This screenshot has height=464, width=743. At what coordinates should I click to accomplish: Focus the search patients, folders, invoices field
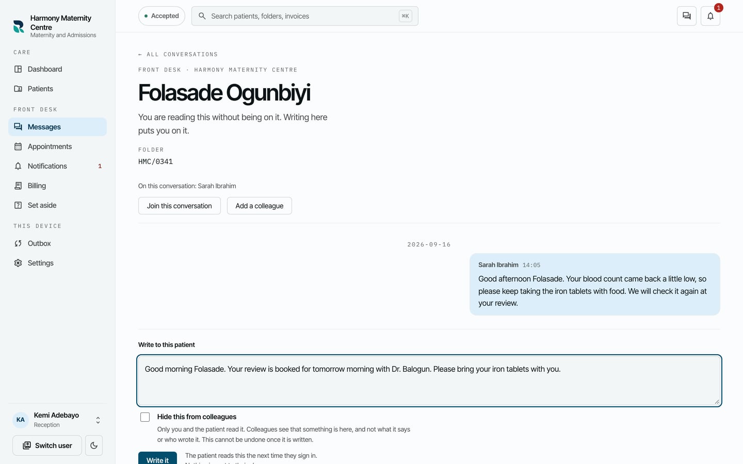(304, 16)
